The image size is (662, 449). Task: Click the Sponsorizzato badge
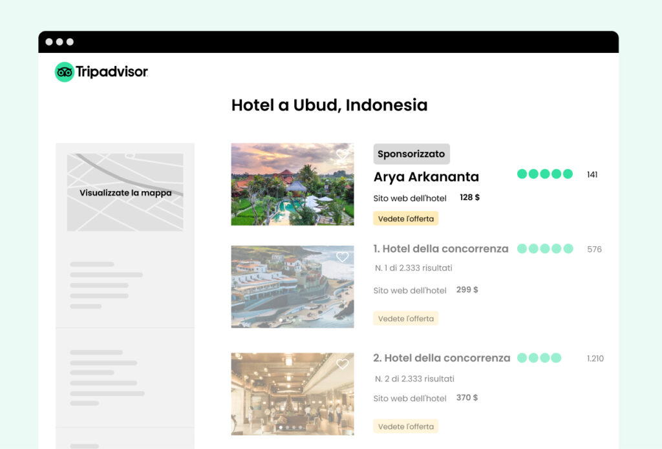coord(411,154)
